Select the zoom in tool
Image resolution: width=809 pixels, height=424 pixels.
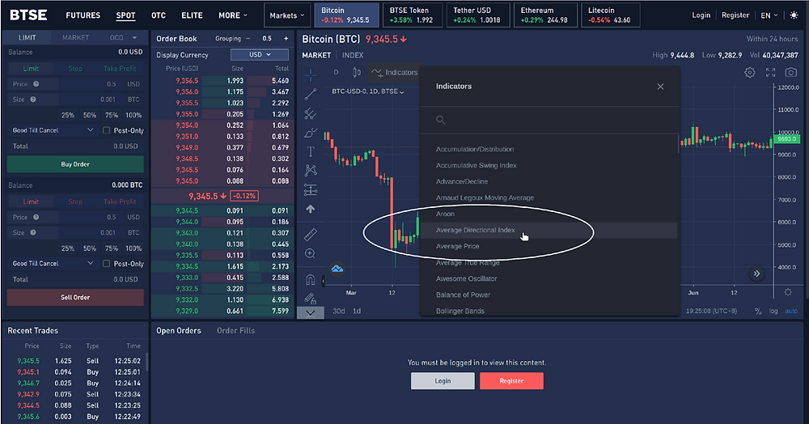(311, 253)
